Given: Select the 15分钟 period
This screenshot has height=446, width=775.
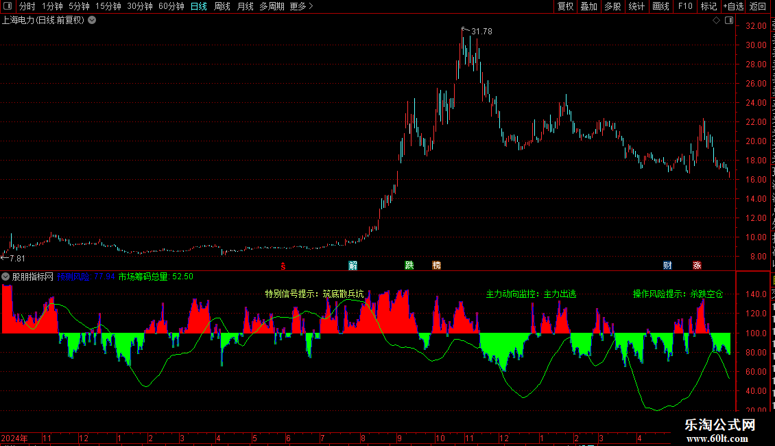Looking at the screenshot, I should [108, 6].
